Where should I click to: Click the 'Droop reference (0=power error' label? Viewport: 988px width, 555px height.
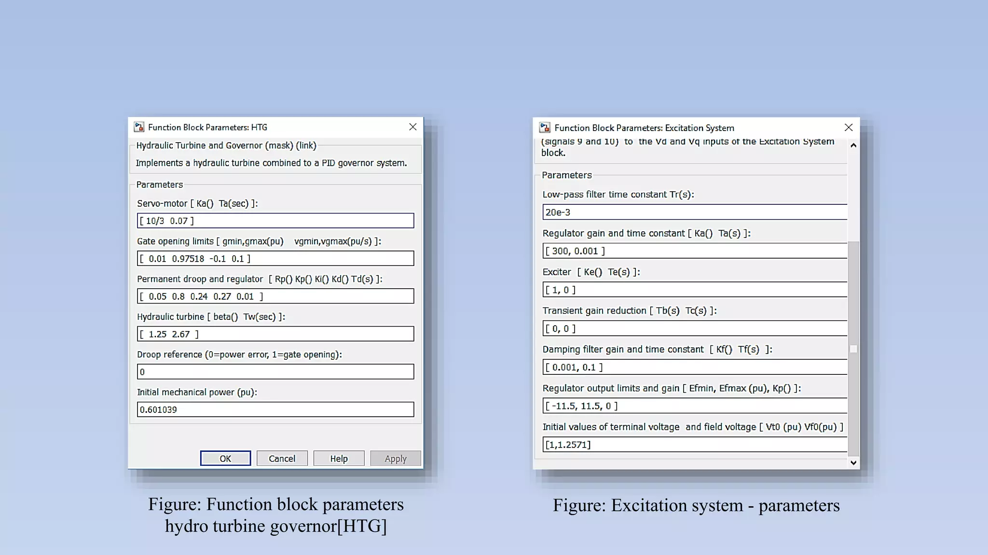point(239,355)
